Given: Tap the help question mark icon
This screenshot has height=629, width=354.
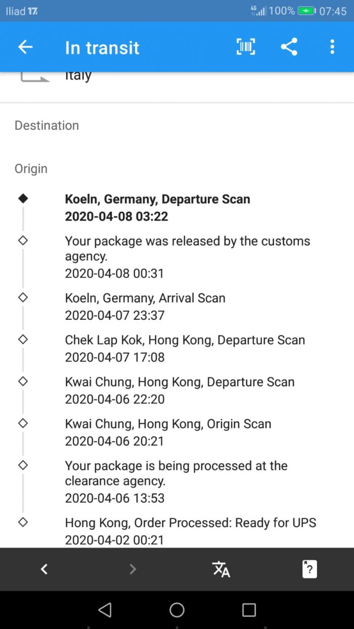Looking at the screenshot, I should pyautogui.click(x=309, y=569).
